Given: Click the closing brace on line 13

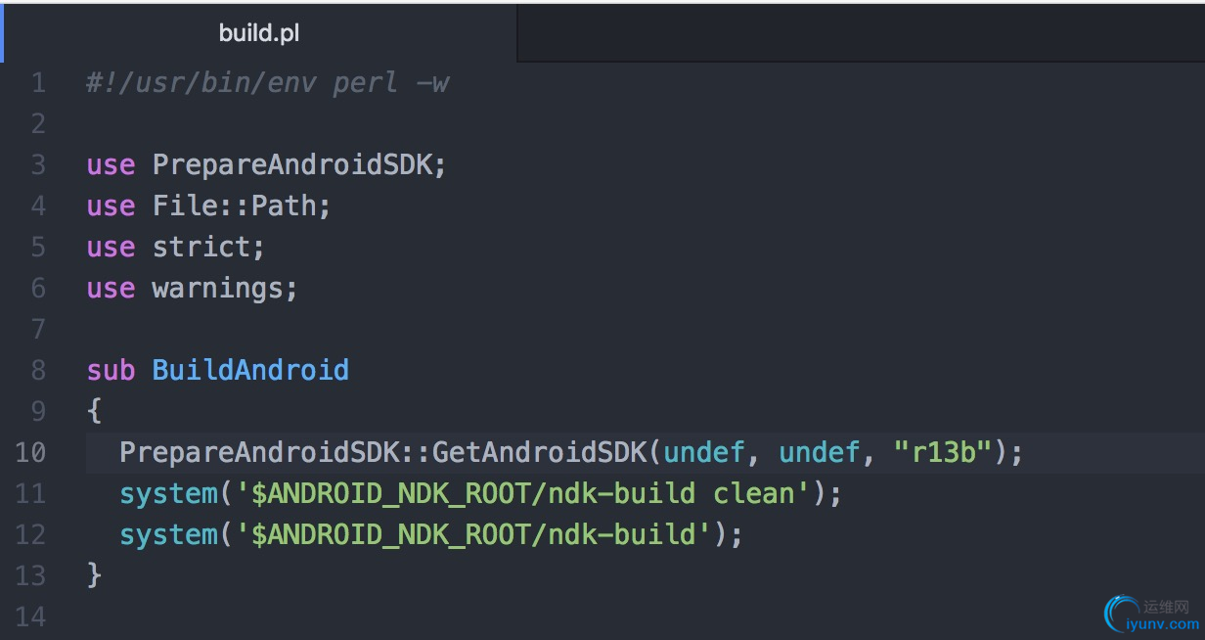Looking at the screenshot, I should (x=94, y=575).
